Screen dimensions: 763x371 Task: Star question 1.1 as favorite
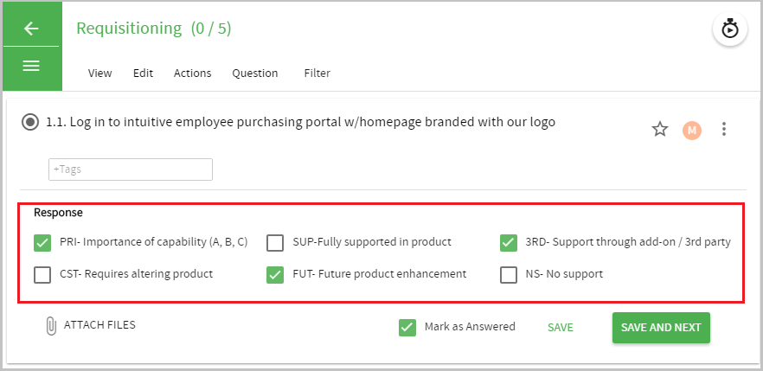pyautogui.click(x=660, y=130)
